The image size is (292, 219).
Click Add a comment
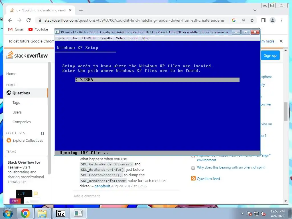[x=87, y=196]
